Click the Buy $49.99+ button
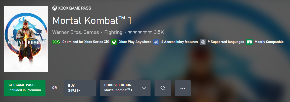Image resolution: width=290 pixels, height=102 pixels. point(80,88)
